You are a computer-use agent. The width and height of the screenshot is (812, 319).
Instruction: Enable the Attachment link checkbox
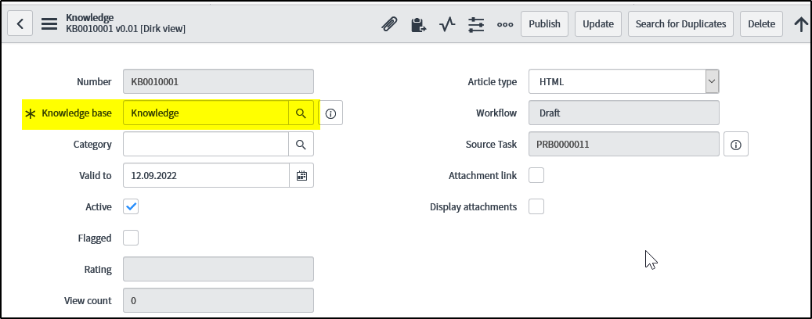[536, 175]
